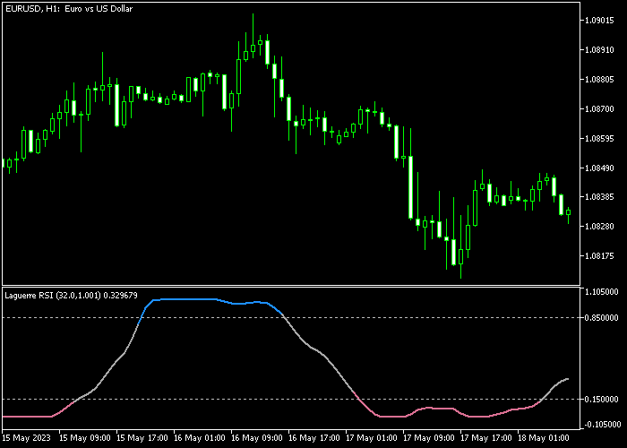Select the 1.08700 price label

tap(599, 108)
